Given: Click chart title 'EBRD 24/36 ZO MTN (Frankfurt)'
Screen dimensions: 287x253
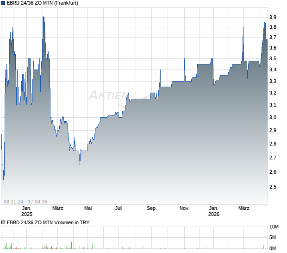Looking at the screenshot, I should [x=43, y=3].
